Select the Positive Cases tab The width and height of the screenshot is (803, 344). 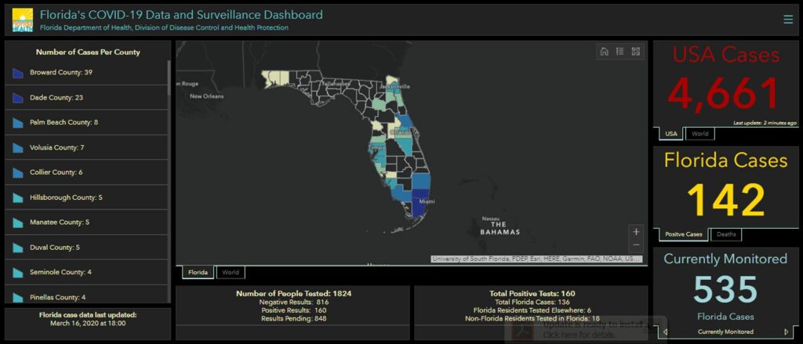(x=683, y=234)
